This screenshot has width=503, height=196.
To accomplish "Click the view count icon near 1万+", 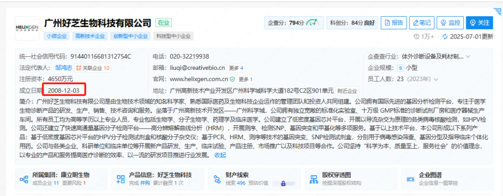I will (417, 37).
